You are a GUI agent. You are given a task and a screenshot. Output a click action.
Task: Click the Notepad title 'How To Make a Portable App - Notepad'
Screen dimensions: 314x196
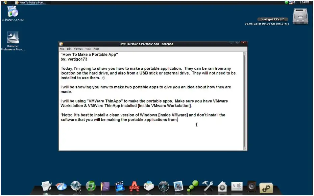coord(146,44)
